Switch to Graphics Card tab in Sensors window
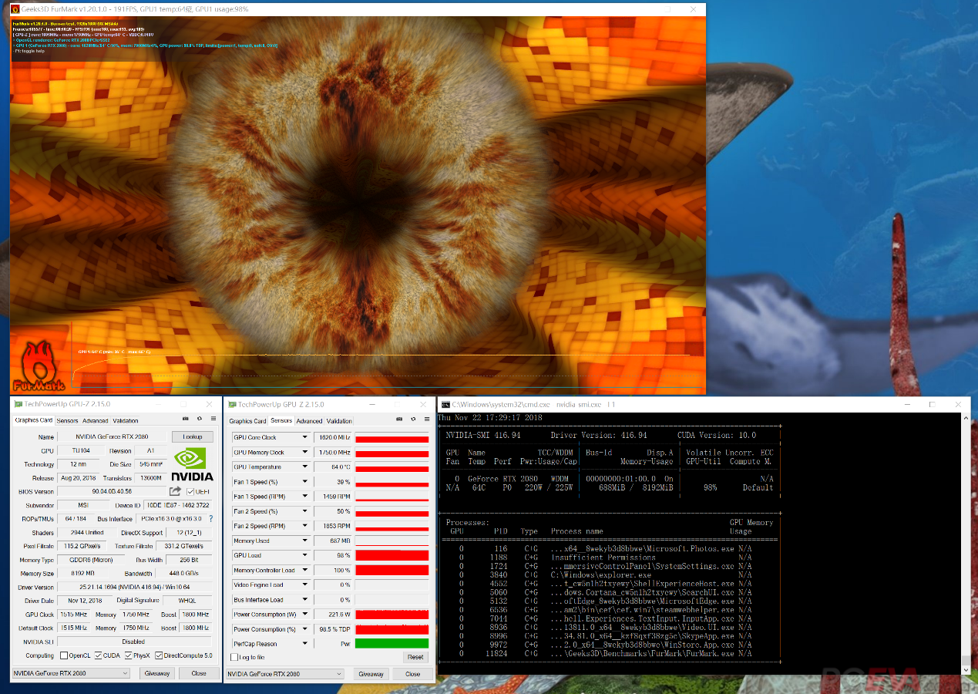Image resolution: width=978 pixels, height=694 pixels. pos(247,421)
